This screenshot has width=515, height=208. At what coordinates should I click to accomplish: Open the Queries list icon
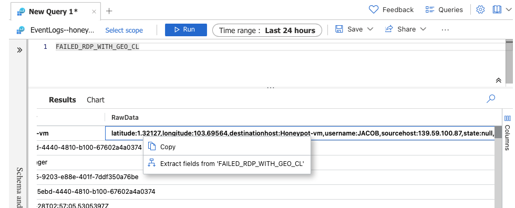(x=430, y=9)
